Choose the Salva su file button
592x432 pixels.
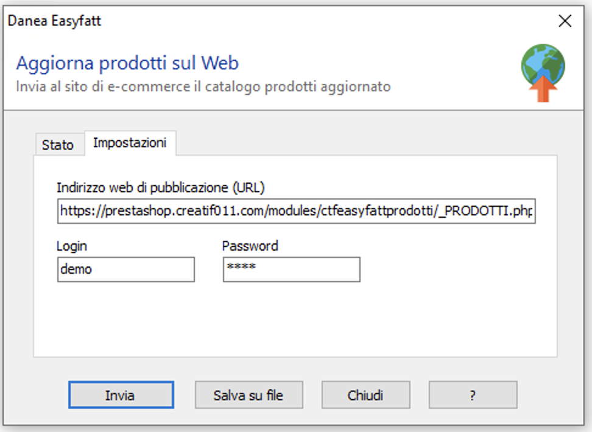pos(249,395)
